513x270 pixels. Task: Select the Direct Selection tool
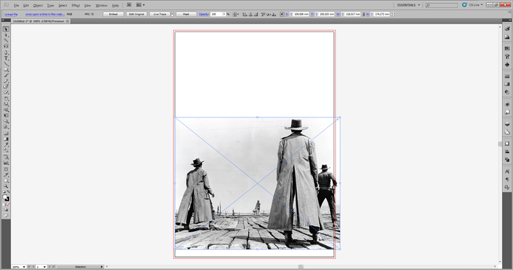6,35
